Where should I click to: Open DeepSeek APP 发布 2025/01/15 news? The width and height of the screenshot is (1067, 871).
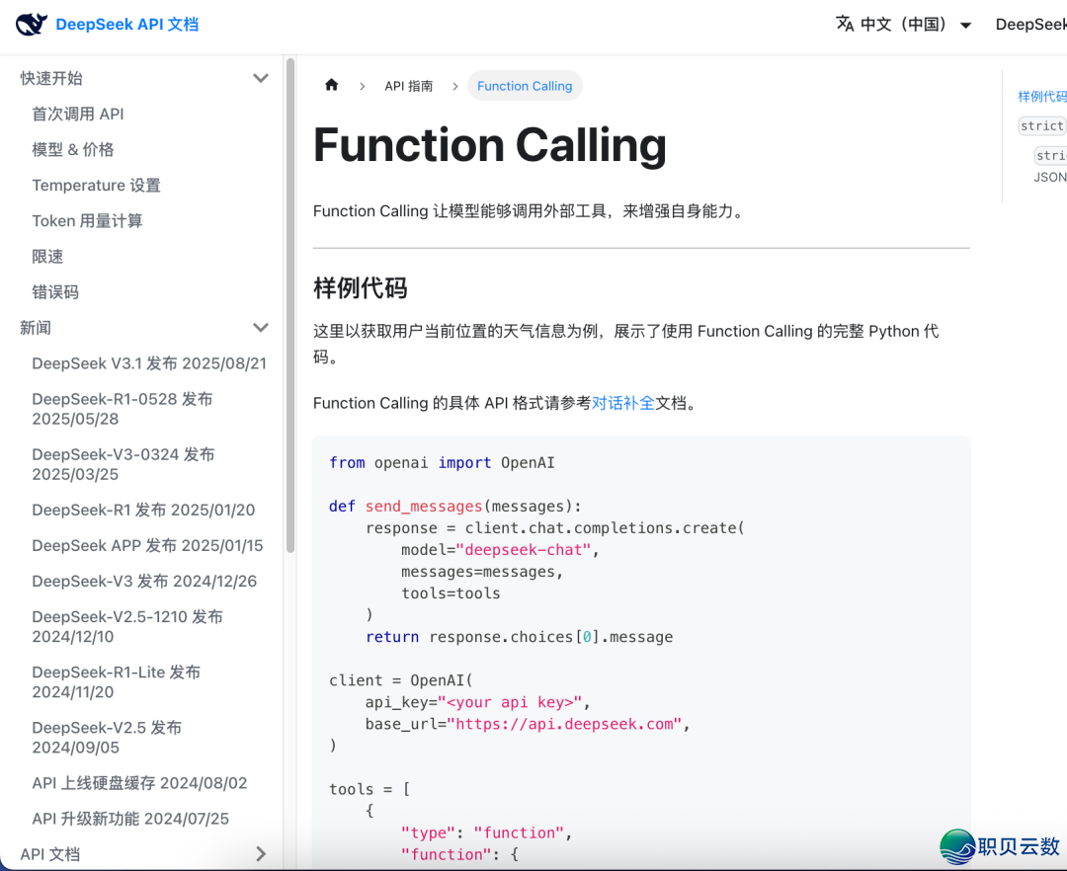147,545
